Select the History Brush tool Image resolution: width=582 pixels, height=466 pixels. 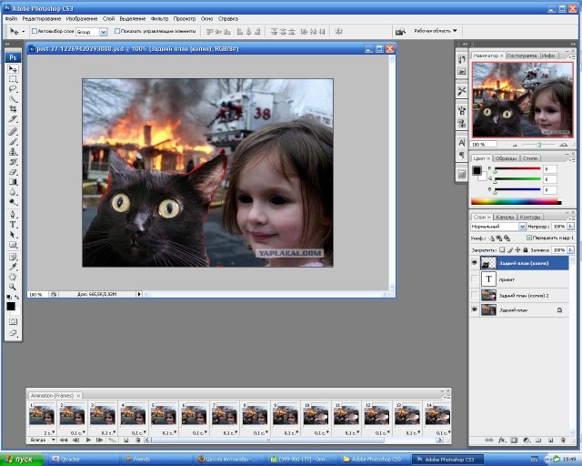tap(13, 162)
